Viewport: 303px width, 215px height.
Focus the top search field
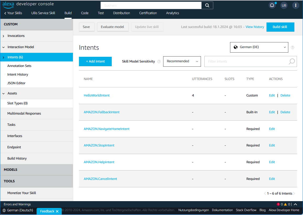click(151, 5)
